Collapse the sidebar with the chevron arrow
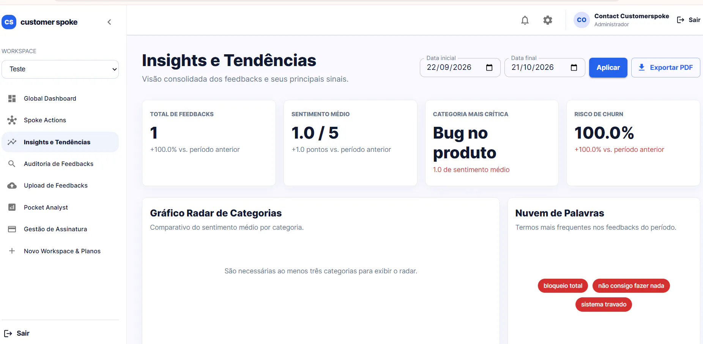 (109, 22)
